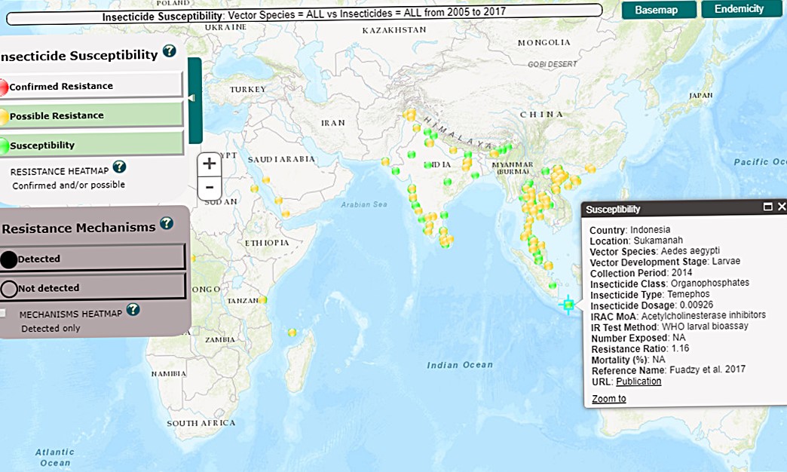Click Location Sukamanah line
Image resolution: width=787 pixels, height=472 pixels.
click(x=636, y=241)
